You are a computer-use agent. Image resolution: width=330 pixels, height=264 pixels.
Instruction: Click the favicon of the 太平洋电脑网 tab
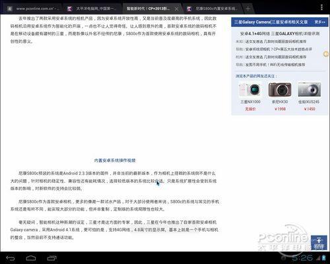(x=69, y=9)
